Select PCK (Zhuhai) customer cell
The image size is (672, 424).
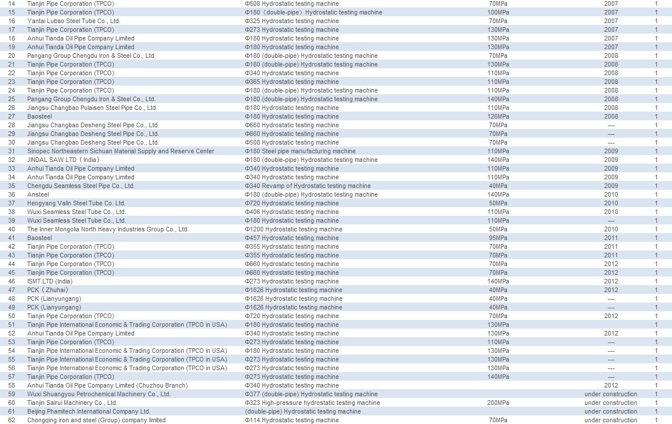click(48, 290)
